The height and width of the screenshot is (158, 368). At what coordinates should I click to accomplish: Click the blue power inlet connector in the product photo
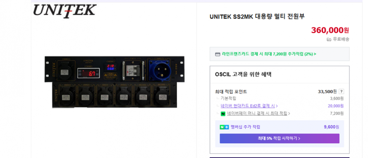coord(160,69)
